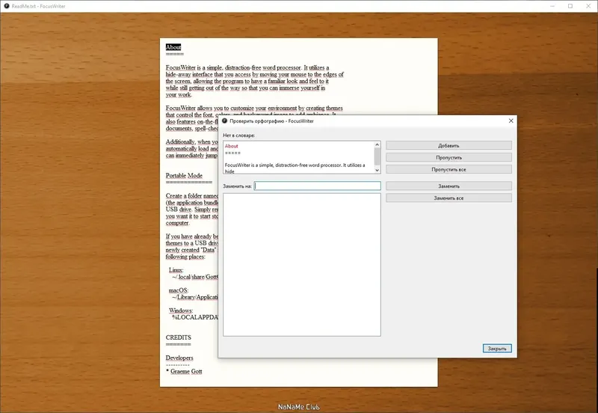Click scroll down arrow in context box
This screenshot has height=413, width=598.
377,171
